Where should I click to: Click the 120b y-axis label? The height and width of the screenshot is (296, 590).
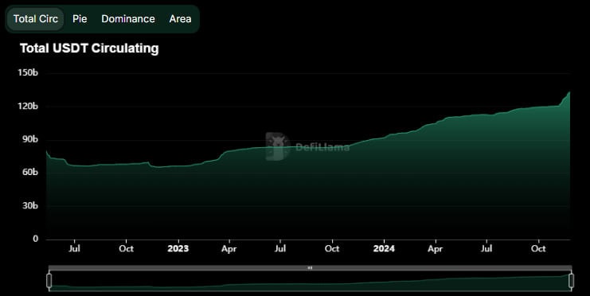28,107
